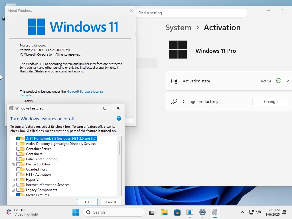292x219 pixels.
Task: Open the NFL video highlight widget
Action: pyautogui.click(x=22, y=212)
